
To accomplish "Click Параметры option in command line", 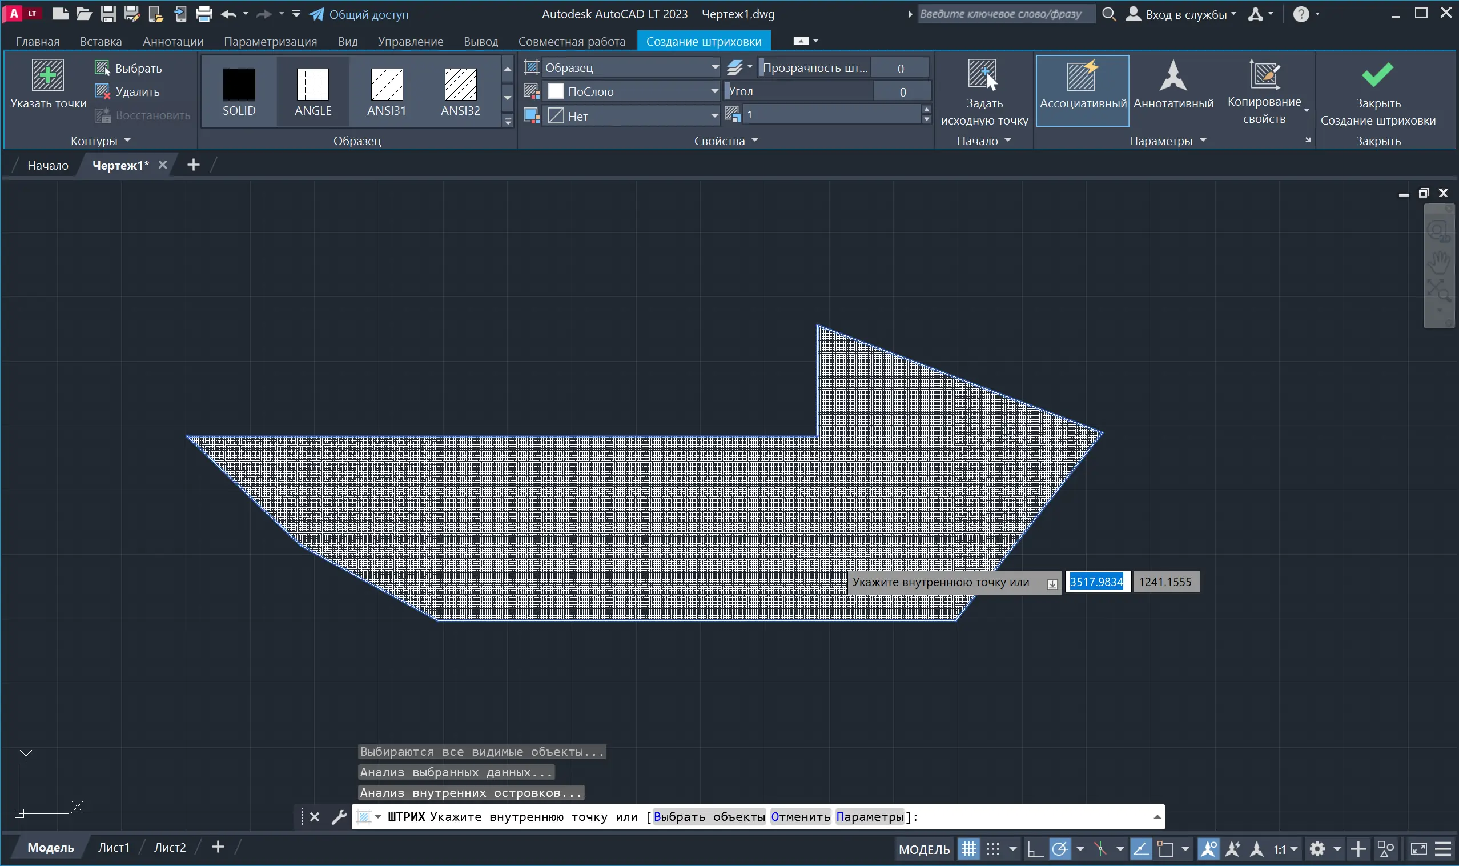I will pos(869,817).
